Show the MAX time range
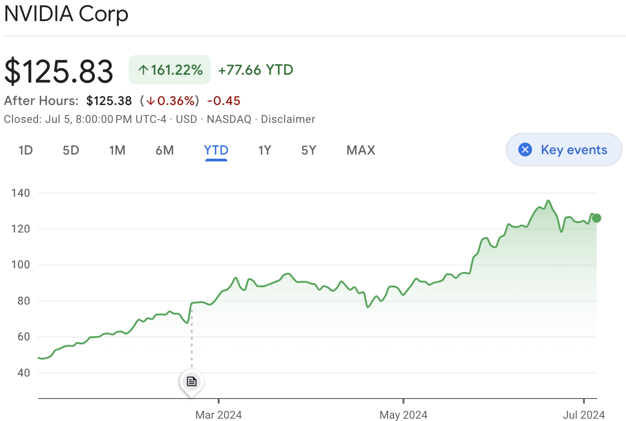The height and width of the screenshot is (421, 626). tap(361, 150)
